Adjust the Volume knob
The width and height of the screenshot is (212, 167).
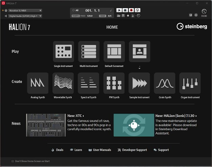coord(204,11)
